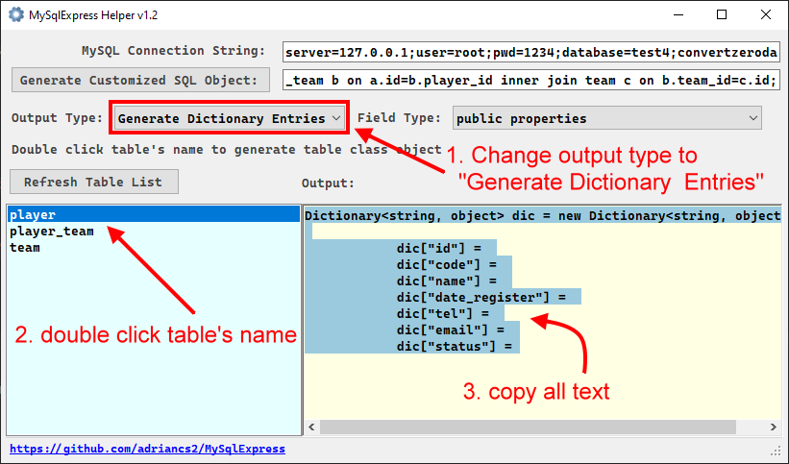
Task: Open the Field Type dropdown
Action: pos(606,118)
